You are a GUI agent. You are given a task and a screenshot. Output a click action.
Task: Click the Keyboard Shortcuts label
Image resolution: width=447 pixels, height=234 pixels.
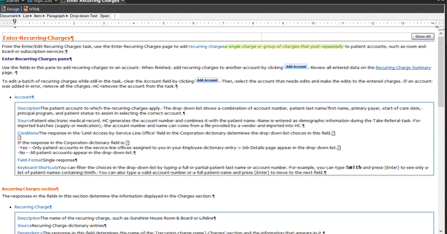pos(38,167)
